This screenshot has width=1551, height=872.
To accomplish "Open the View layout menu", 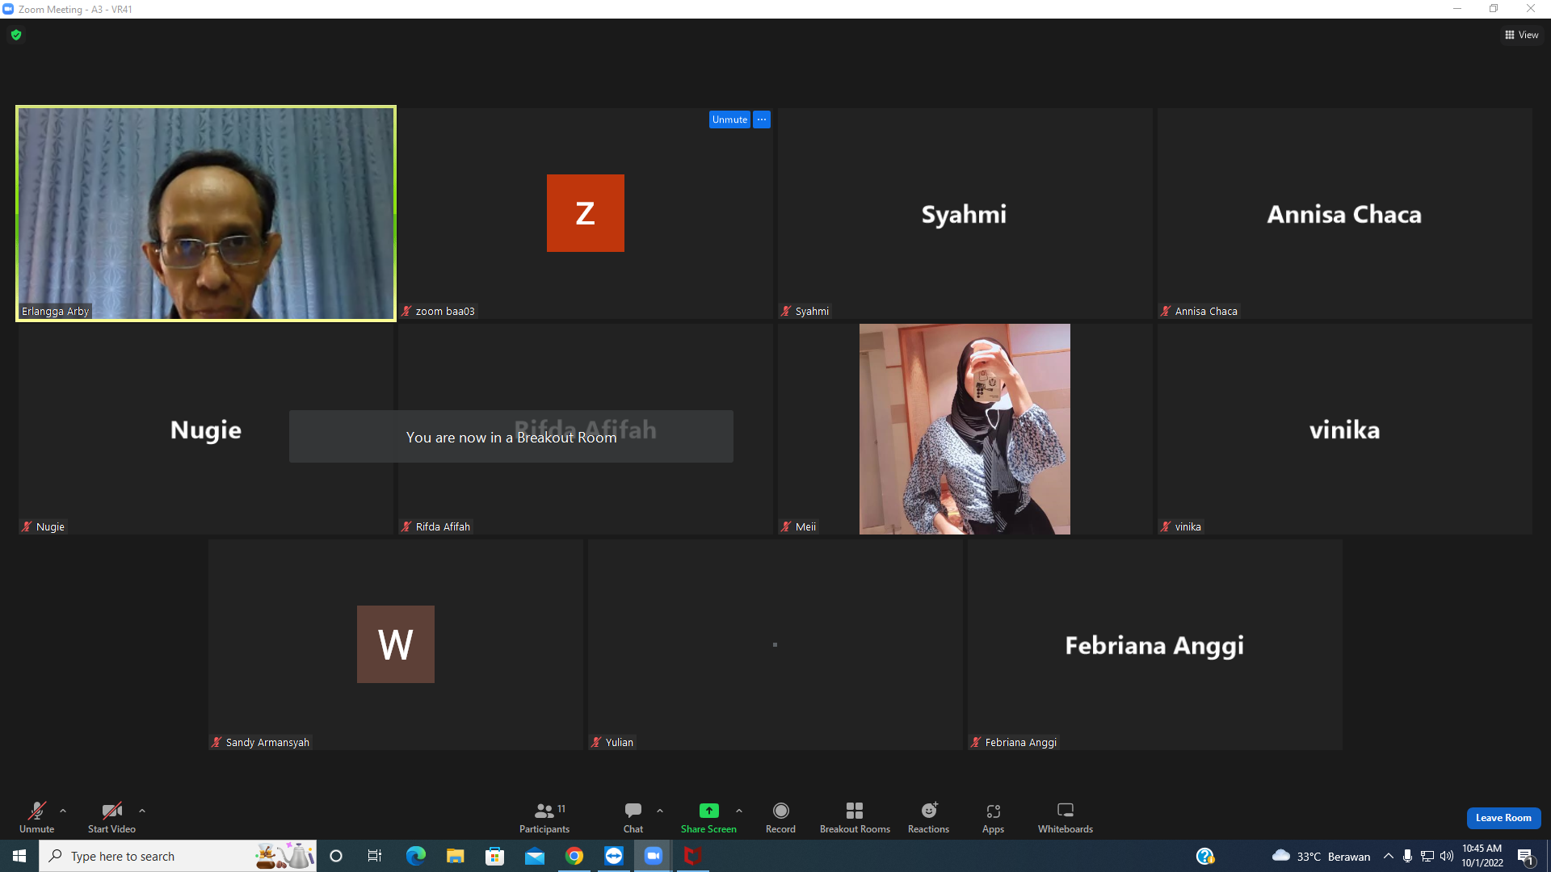I will click(1522, 35).
